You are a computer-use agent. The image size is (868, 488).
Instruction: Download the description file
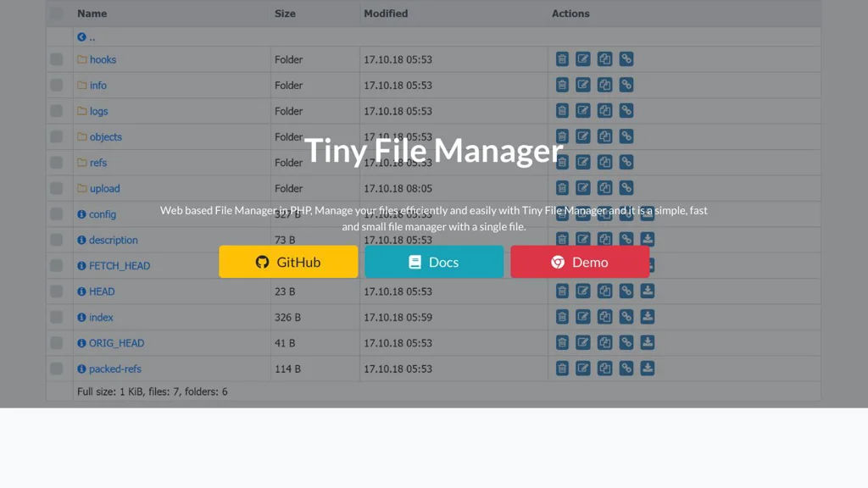(x=647, y=240)
